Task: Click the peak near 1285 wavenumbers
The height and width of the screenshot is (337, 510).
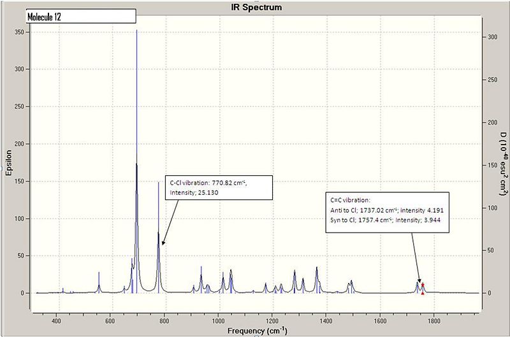Action: point(295,281)
